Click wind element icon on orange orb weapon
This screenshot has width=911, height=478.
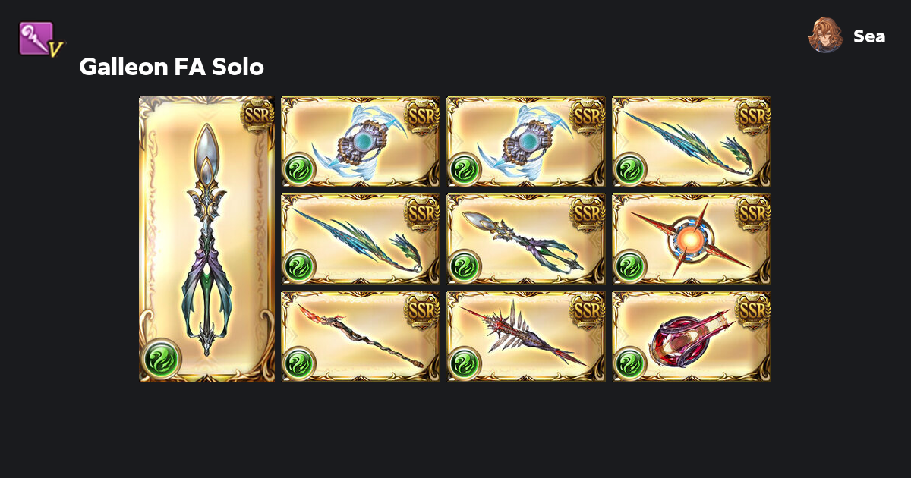coord(630,266)
